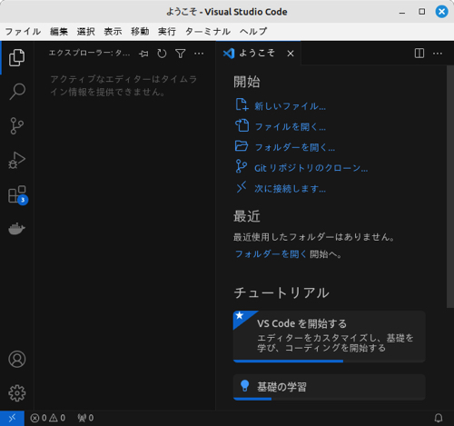Click the 新しいファイル... link
This screenshot has height=426, width=454.
tap(290, 106)
